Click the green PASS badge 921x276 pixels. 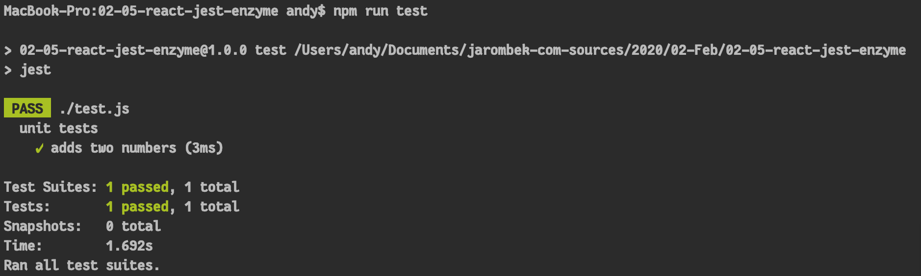(x=27, y=108)
